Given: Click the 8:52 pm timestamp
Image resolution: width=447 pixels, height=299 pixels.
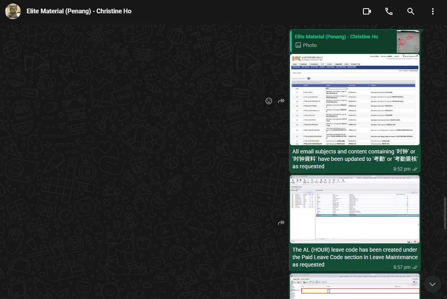Looking at the screenshot, I should pyautogui.click(x=402, y=169).
